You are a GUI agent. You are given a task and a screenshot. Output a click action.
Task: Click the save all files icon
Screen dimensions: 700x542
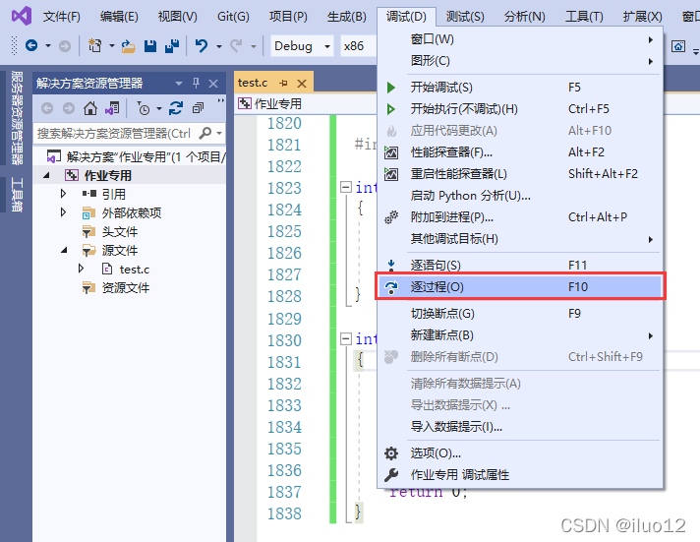[x=172, y=46]
